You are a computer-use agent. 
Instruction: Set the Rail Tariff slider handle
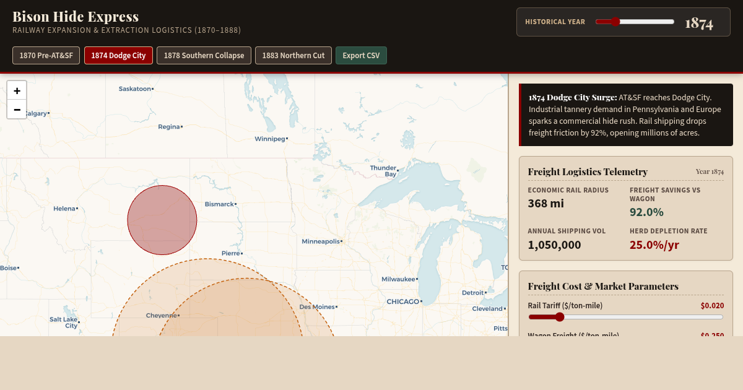[559, 317]
